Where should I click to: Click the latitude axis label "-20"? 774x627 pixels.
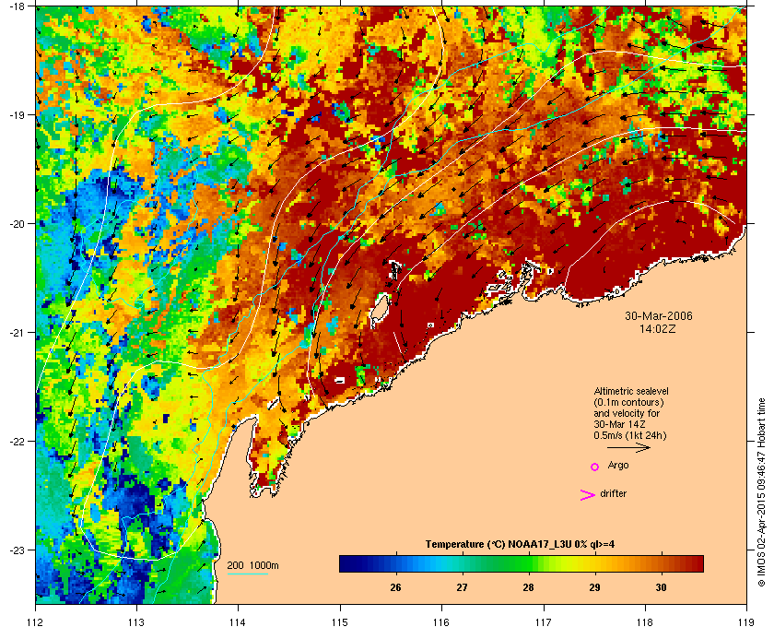coord(16,224)
